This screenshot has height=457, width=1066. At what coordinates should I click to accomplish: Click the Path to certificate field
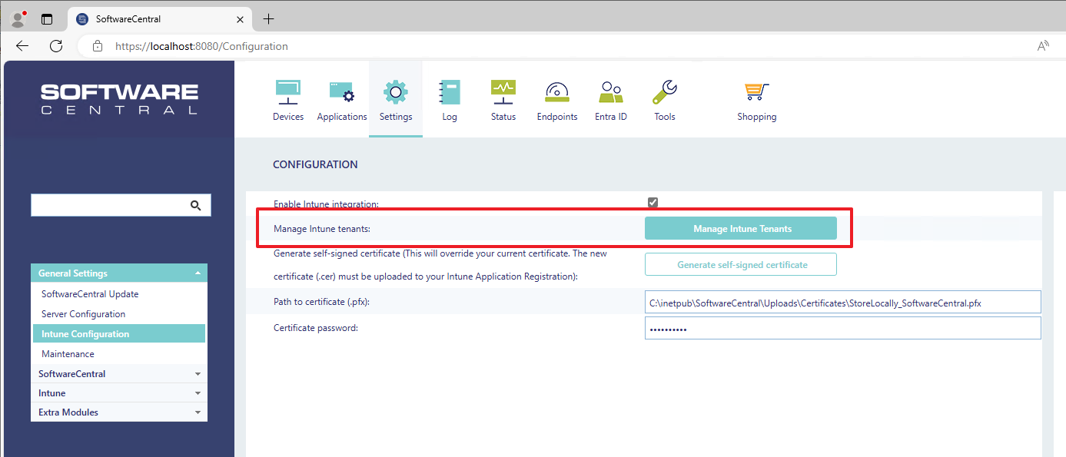point(842,303)
